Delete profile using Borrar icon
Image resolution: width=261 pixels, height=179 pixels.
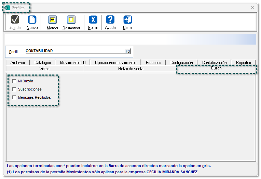click(93, 20)
